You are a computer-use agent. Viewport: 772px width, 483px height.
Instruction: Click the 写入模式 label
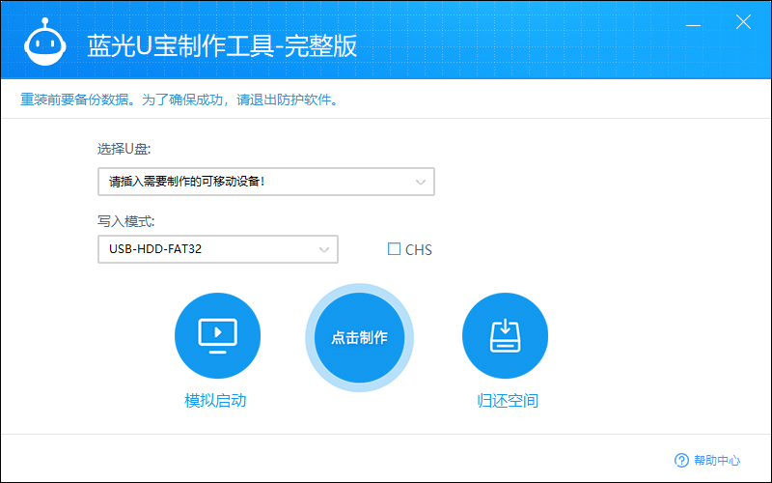(x=125, y=221)
